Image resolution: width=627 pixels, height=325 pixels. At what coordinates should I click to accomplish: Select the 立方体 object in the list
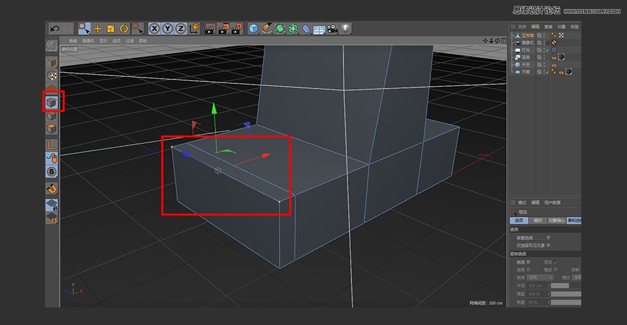[x=526, y=35]
